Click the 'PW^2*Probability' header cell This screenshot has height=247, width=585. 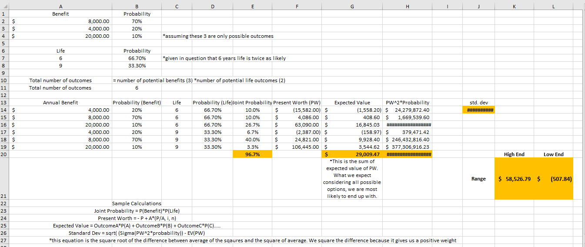tap(407, 103)
